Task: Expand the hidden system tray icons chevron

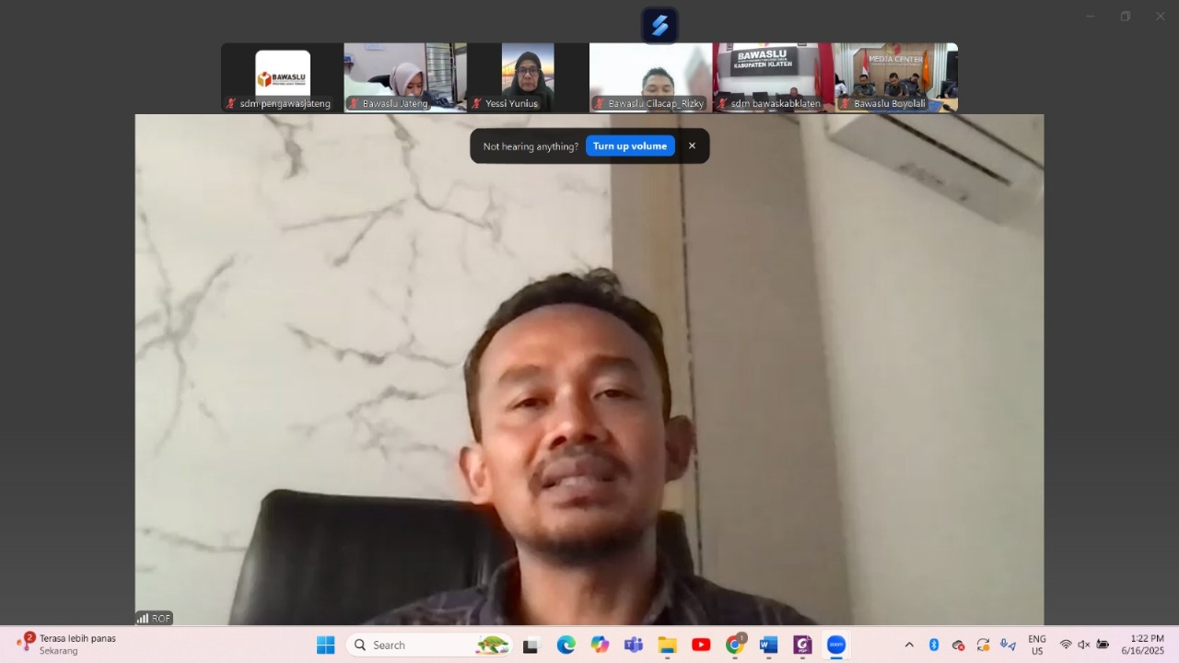Action: pyautogui.click(x=909, y=646)
